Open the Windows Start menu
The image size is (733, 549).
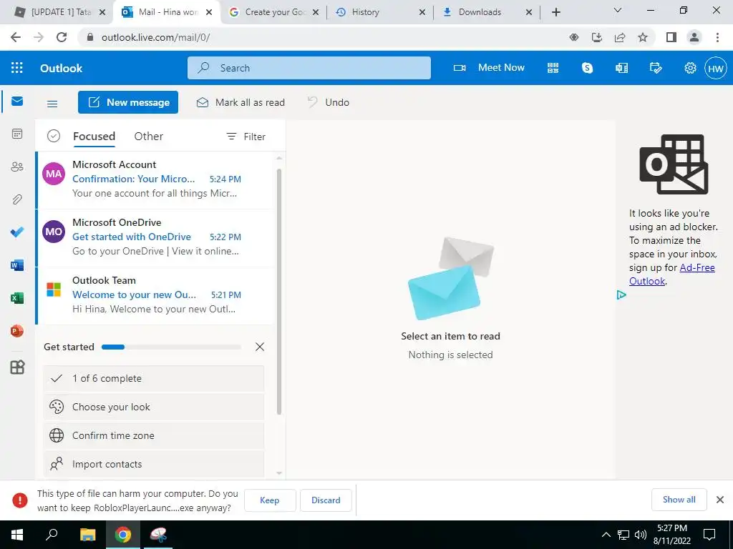[x=17, y=535]
